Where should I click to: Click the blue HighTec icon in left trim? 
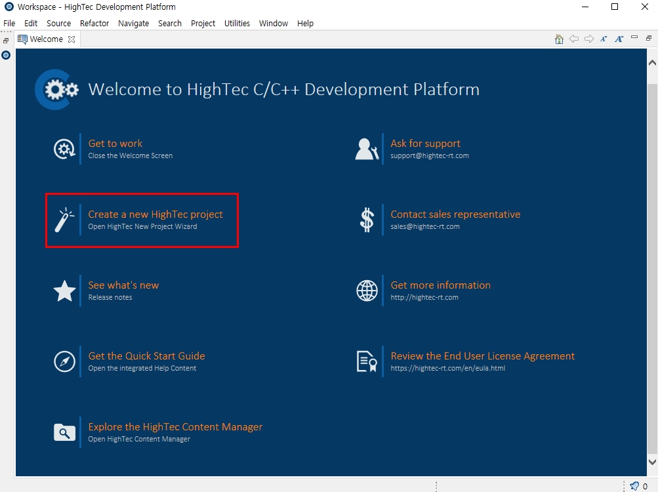point(6,55)
